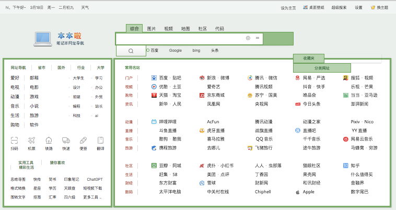Viewport: 396px width, 210px height.
Task: Open the 翻译 translate icon
Action: [100, 140]
